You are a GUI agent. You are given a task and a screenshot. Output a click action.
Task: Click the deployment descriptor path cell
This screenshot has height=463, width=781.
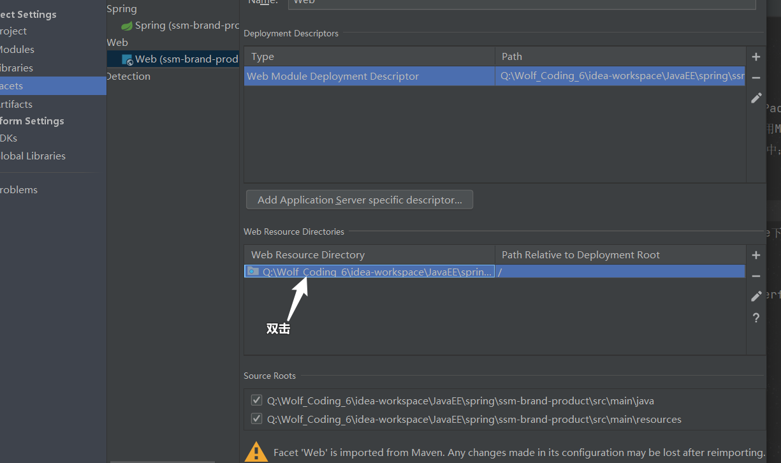click(620, 76)
